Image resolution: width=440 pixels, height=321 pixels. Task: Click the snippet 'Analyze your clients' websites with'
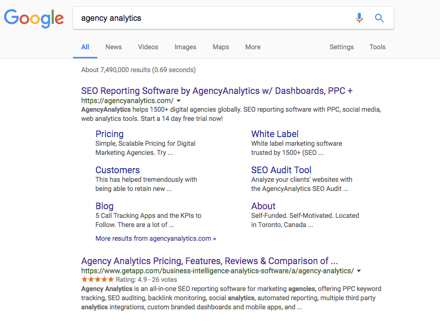point(301,184)
